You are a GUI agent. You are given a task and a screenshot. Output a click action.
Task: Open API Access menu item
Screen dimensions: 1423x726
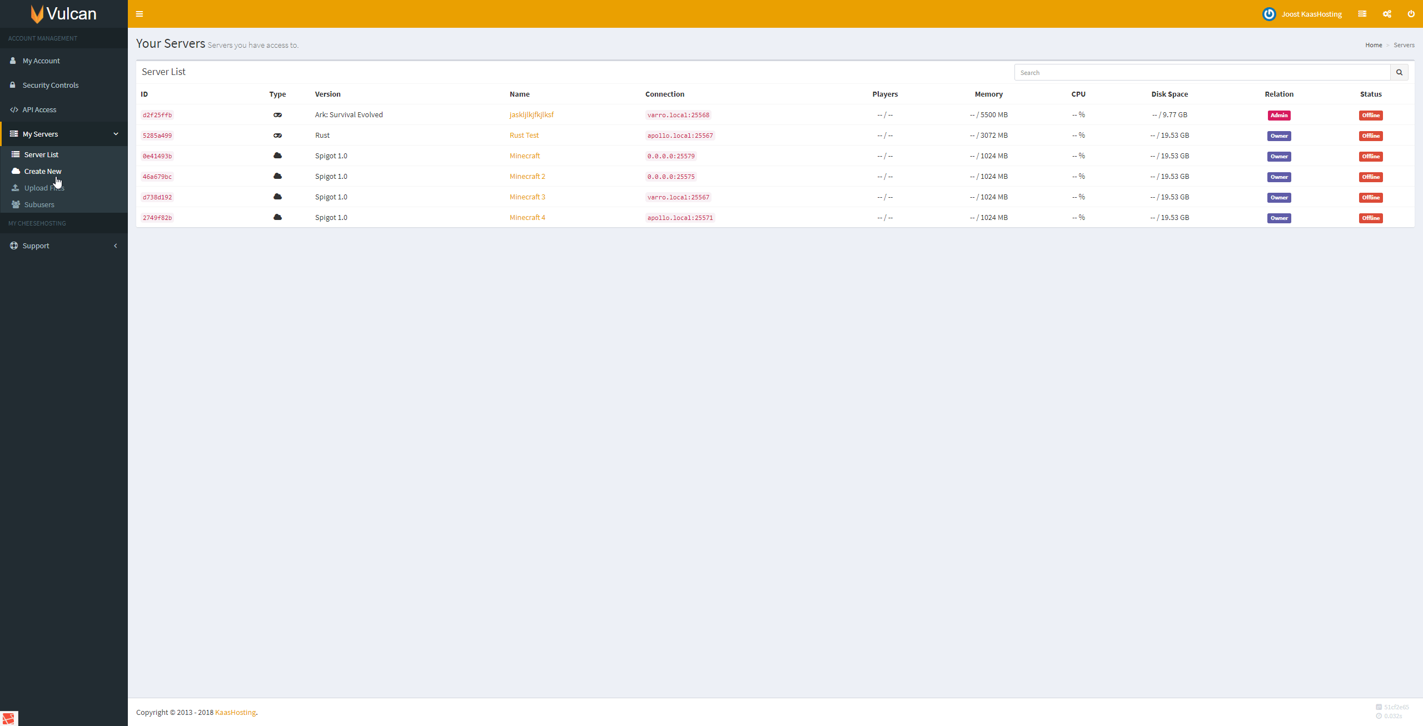point(39,109)
